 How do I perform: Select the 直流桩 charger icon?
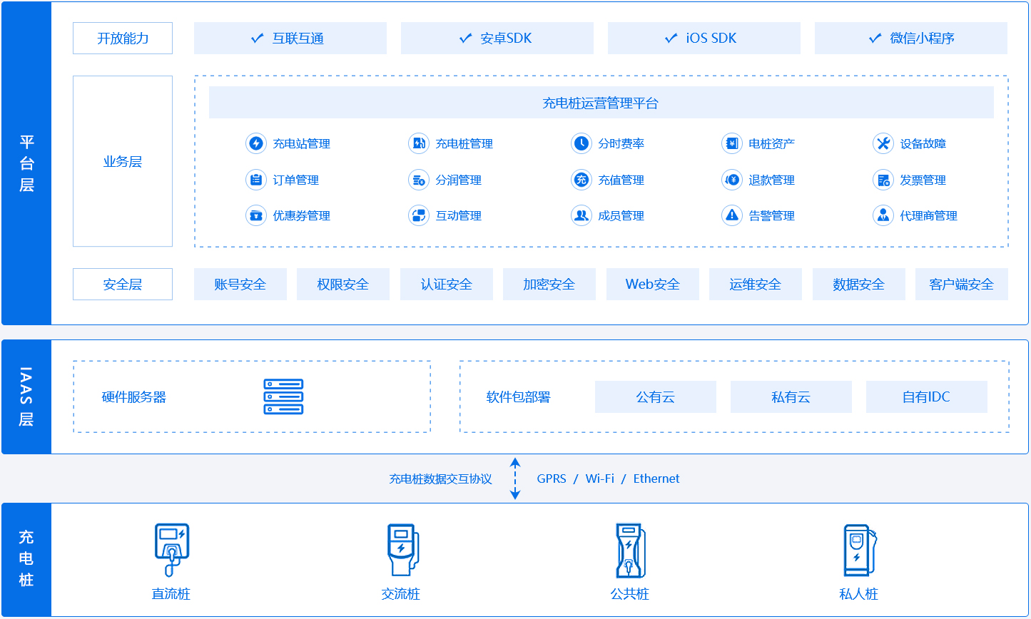click(171, 550)
